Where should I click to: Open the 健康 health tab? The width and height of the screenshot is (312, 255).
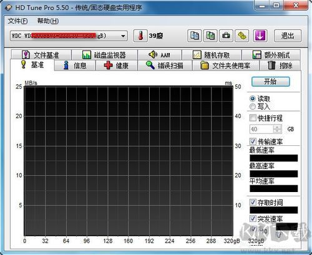point(117,65)
